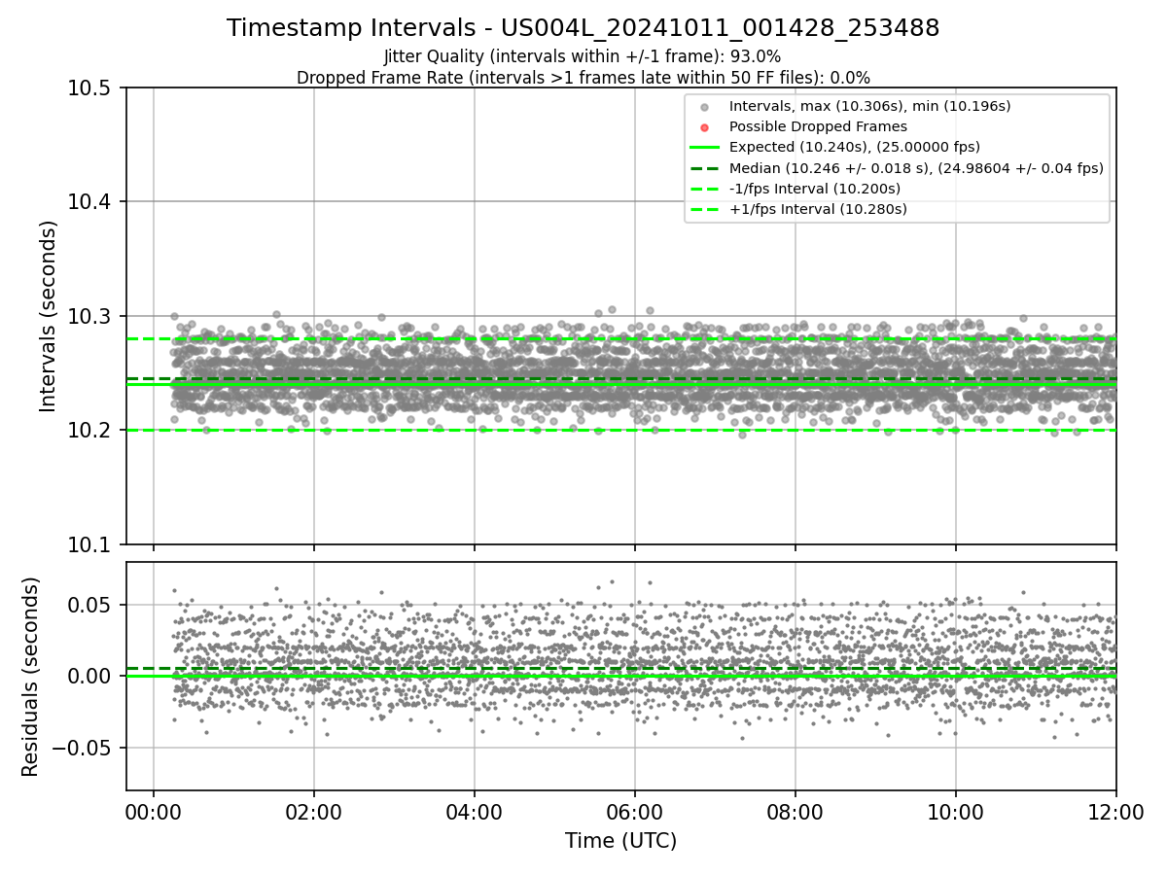Click the 06:00 time tick label

point(635,811)
